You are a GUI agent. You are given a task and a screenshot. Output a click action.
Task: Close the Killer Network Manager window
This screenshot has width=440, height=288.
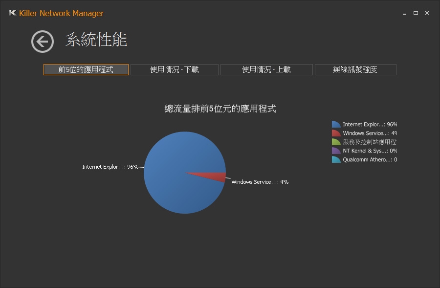pyautogui.click(x=427, y=13)
